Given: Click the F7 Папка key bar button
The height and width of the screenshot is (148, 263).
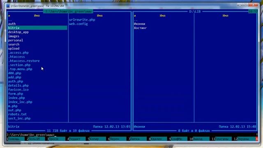Looking at the screenshot, I should pyautogui.click(x=138, y=139).
